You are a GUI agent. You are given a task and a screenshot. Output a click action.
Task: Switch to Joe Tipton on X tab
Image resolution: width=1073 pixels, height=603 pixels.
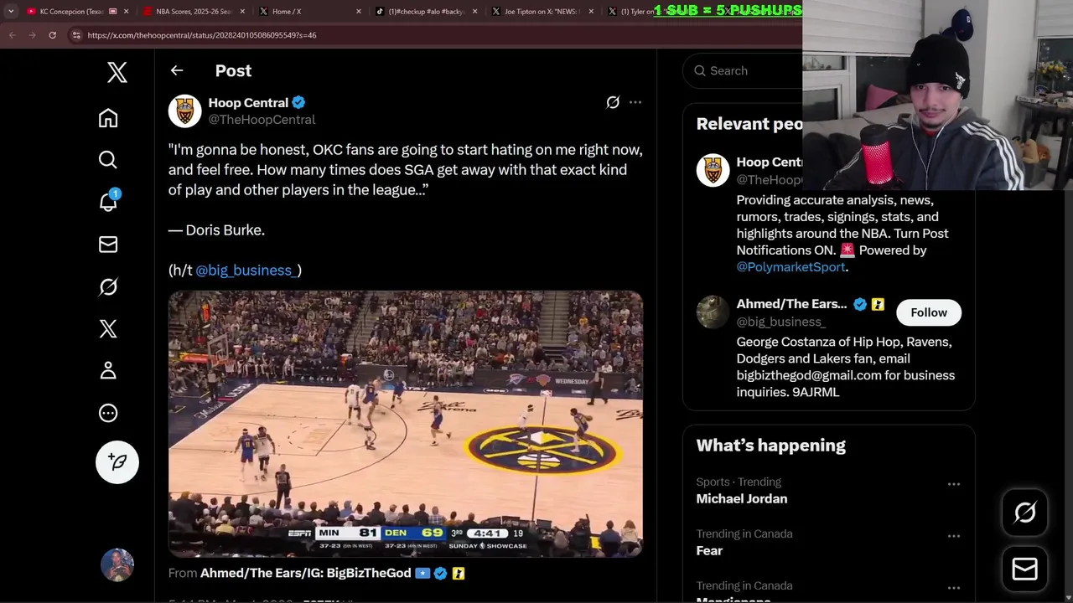(541, 12)
